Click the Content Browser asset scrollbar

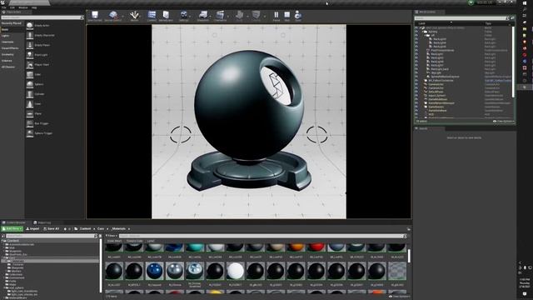tap(409, 256)
